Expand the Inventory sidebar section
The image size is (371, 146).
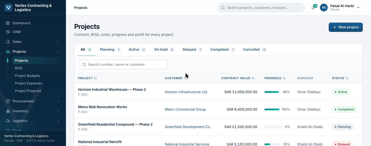click(x=58, y=111)
